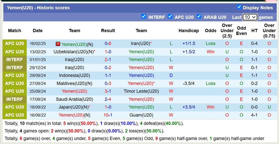Select the Over Under (2.5) column header
The width and height of the screenshot is (279, 144).
tap(227, 31)
